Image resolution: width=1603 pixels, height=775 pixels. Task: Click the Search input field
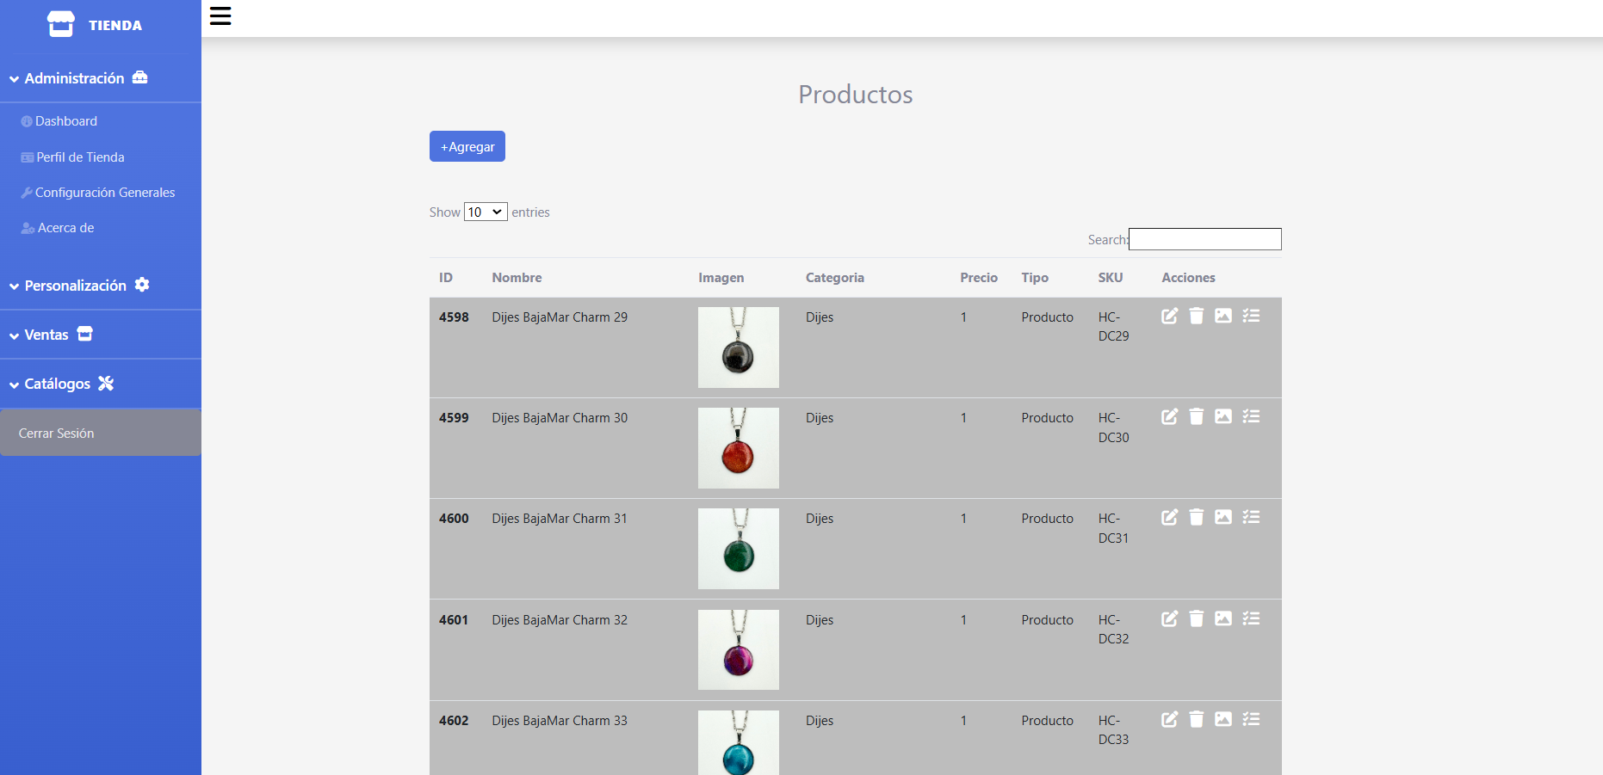[x=1204, y=239]
